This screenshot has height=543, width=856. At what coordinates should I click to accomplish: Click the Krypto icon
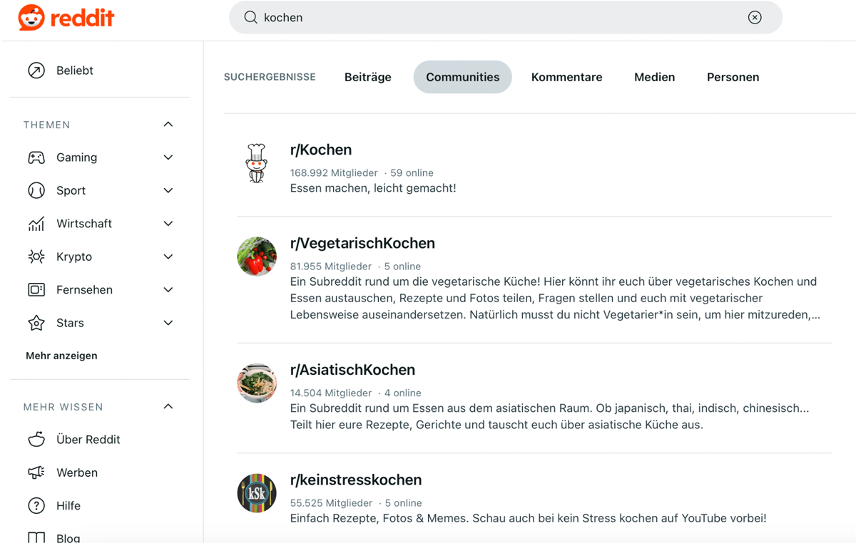(36, 257)
